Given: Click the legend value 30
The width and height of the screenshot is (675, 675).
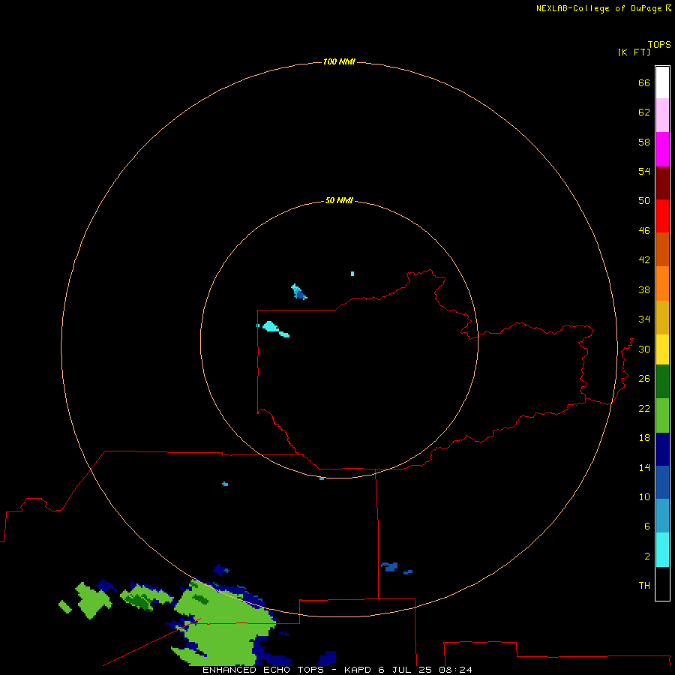Looking at the screenshot, I should coord(644,349).
